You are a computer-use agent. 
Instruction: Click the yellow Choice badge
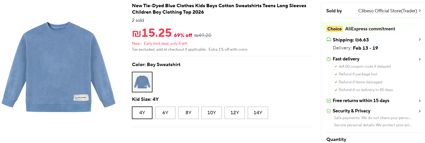[334, 29]
